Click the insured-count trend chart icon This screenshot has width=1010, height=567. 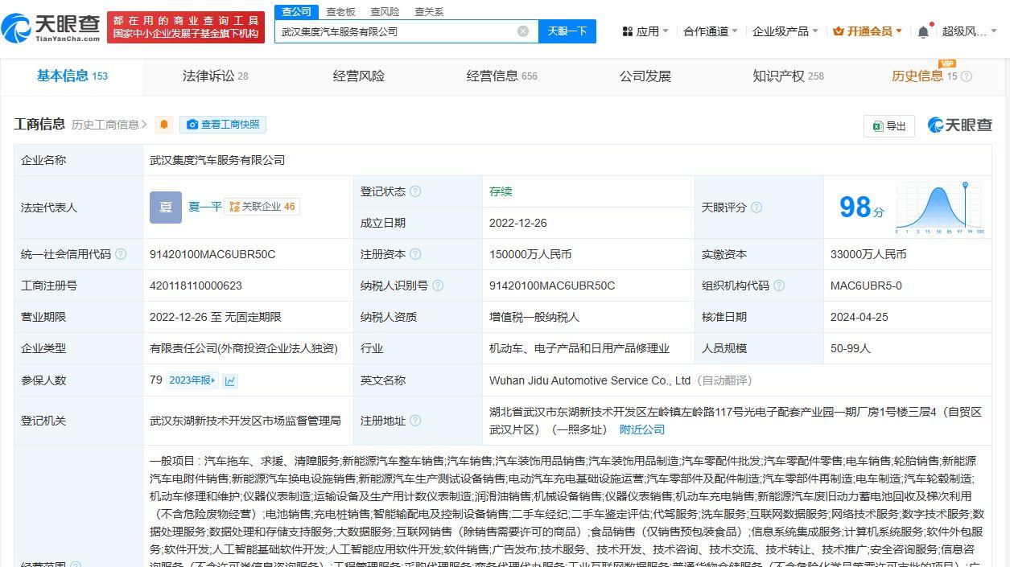pos(230,380)
